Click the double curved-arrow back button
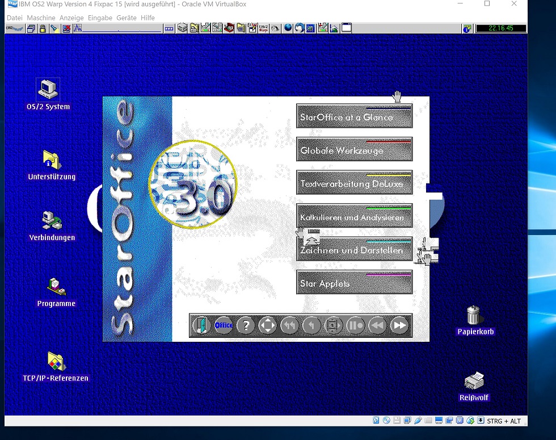Screen dimensions: 556x440 coord(290,325)
